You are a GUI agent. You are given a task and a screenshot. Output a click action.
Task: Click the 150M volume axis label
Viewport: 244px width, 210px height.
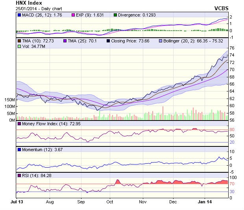pos(9,100)
